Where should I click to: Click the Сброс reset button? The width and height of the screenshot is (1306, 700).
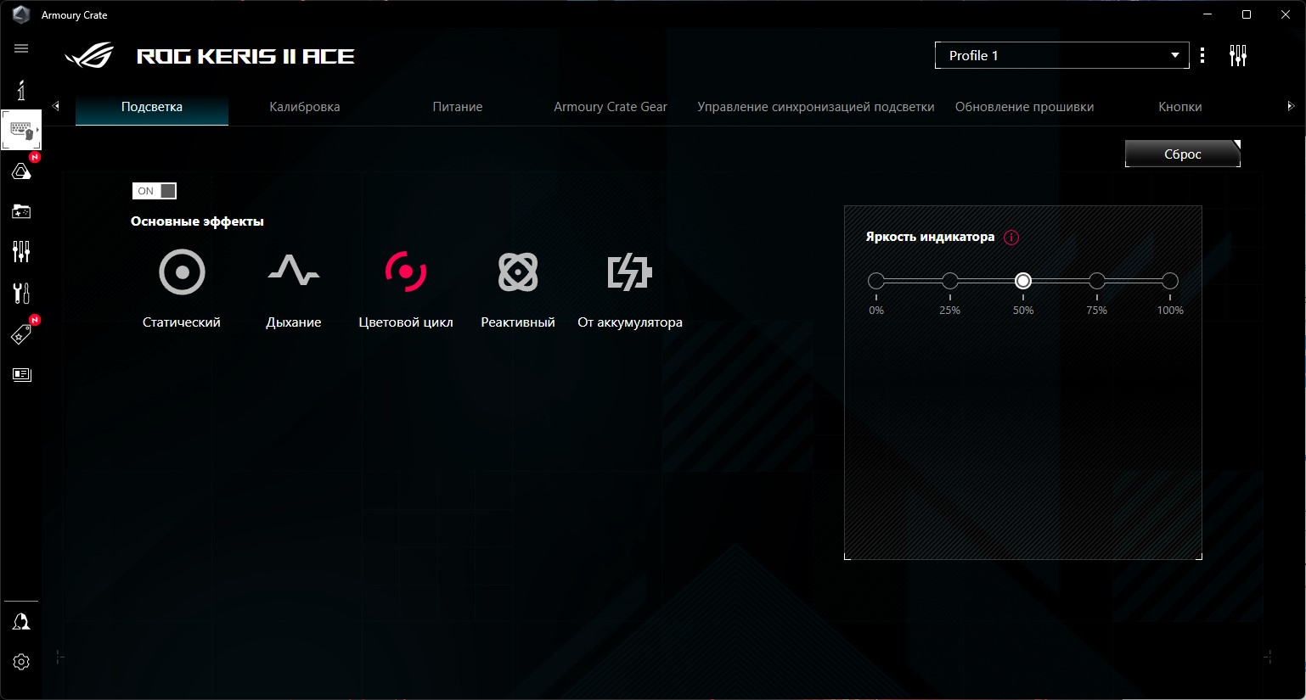tap(1183, 154)
